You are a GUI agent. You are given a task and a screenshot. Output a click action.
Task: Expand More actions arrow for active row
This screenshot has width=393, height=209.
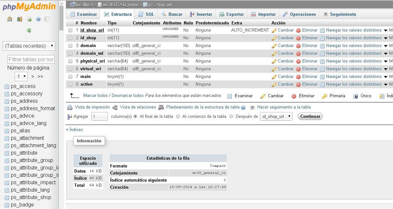tap(386, 84)
